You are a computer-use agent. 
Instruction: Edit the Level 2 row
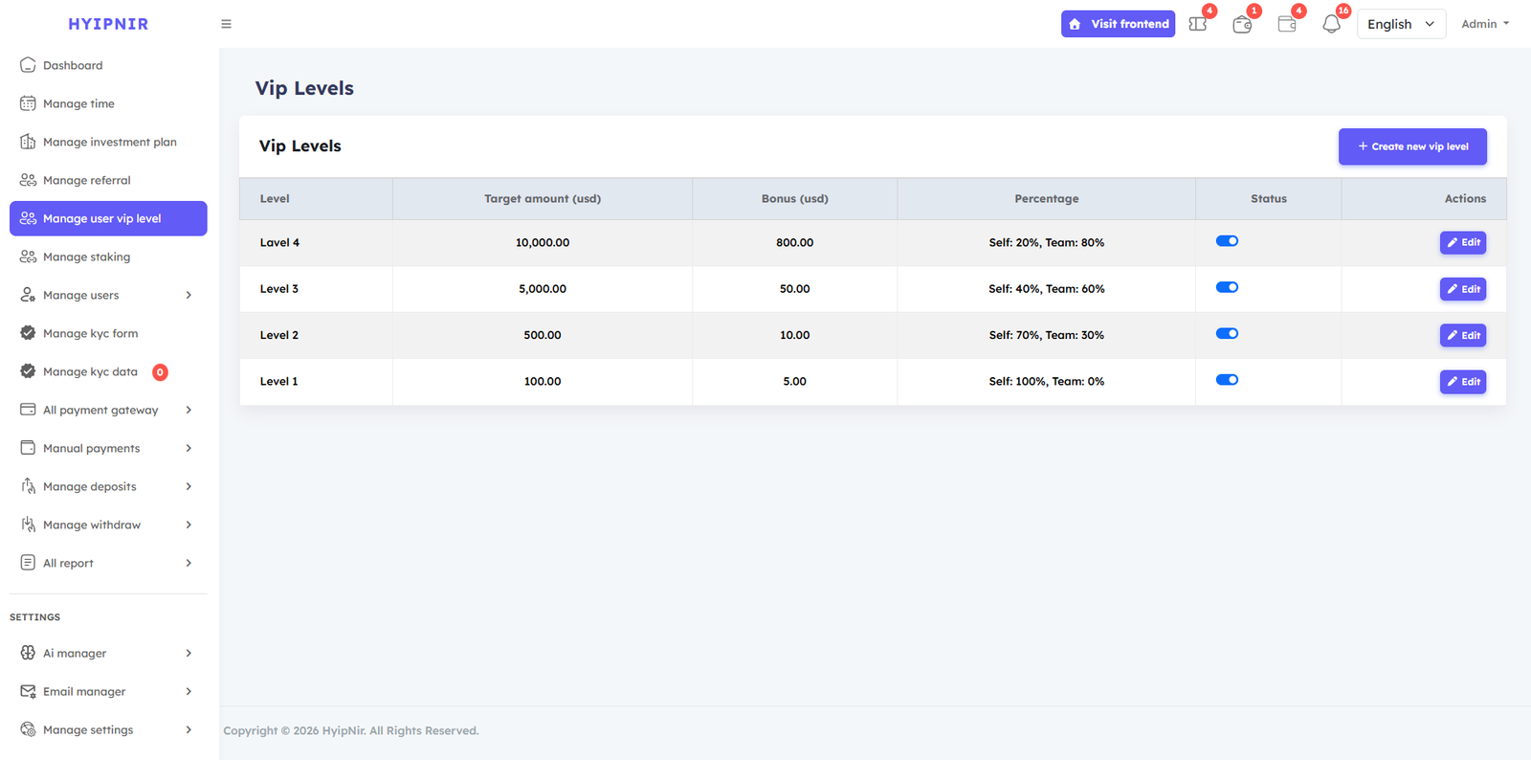1462,335
